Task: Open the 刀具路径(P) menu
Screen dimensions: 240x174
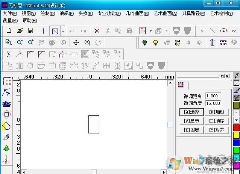Action: pyautogui.click(x=193, y=14)
